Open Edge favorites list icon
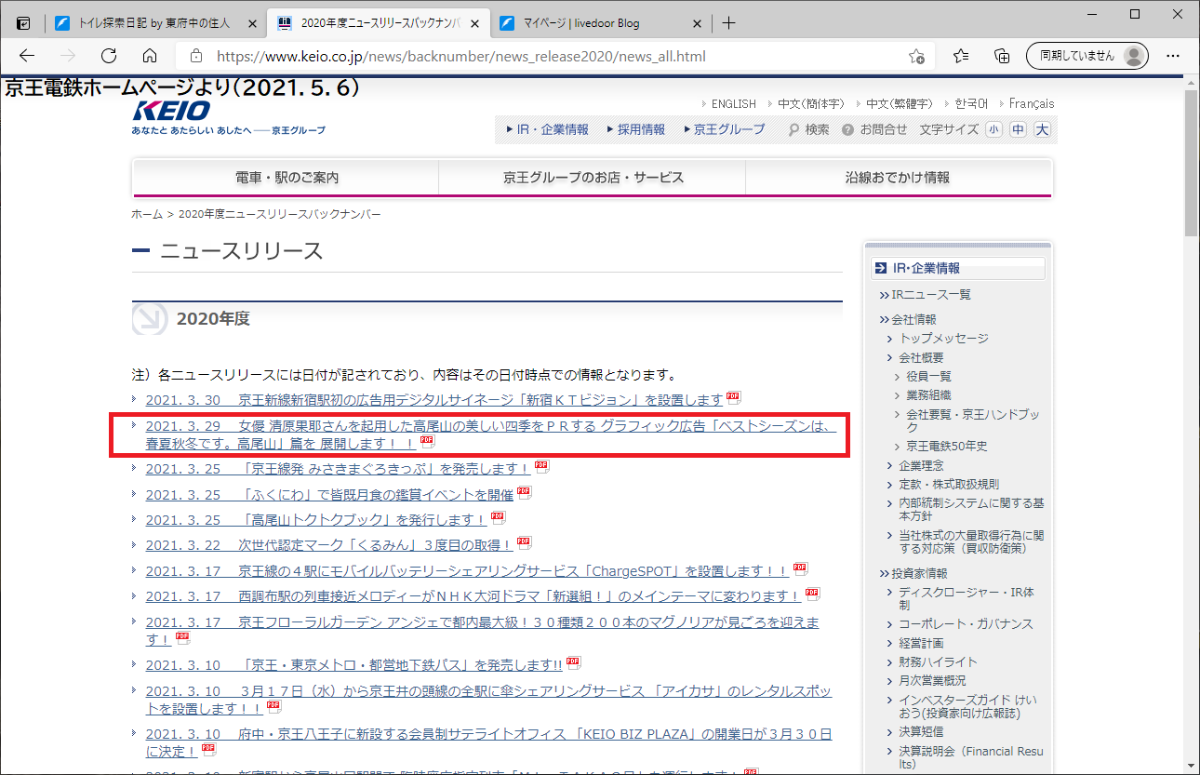This screenshot has height=775, width=1200. point(961,56)
